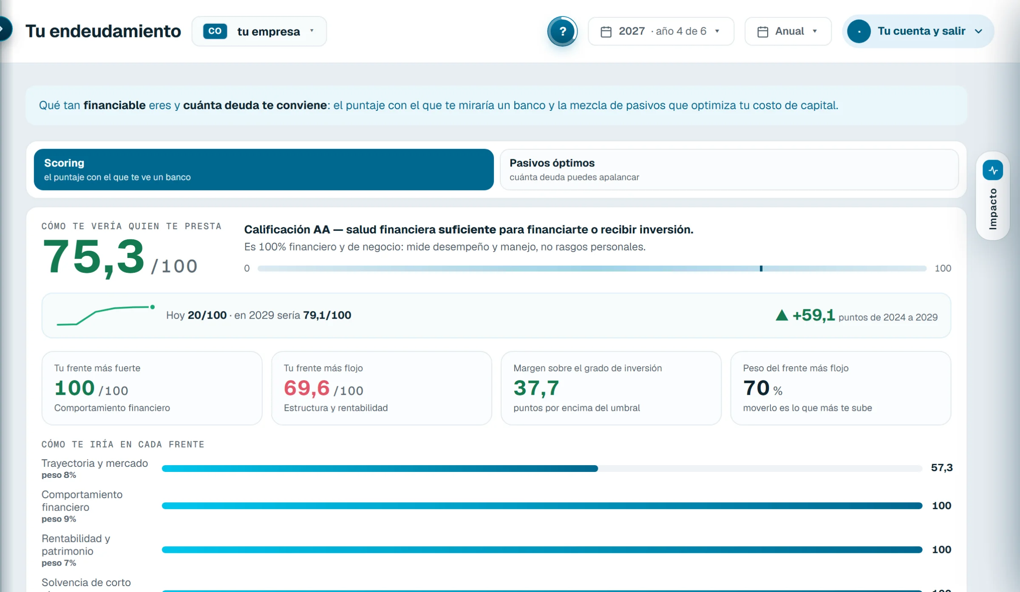Switch to the Pasivos óptimos tab

pyautogui.click(x=729, y=169)
